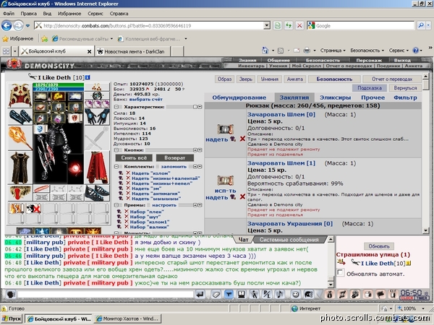The height and width of the screenshot is (325, 434).
Task: Click the запомнить link in Комплекты
Action: pyautogui.click(x=174, y=167)
